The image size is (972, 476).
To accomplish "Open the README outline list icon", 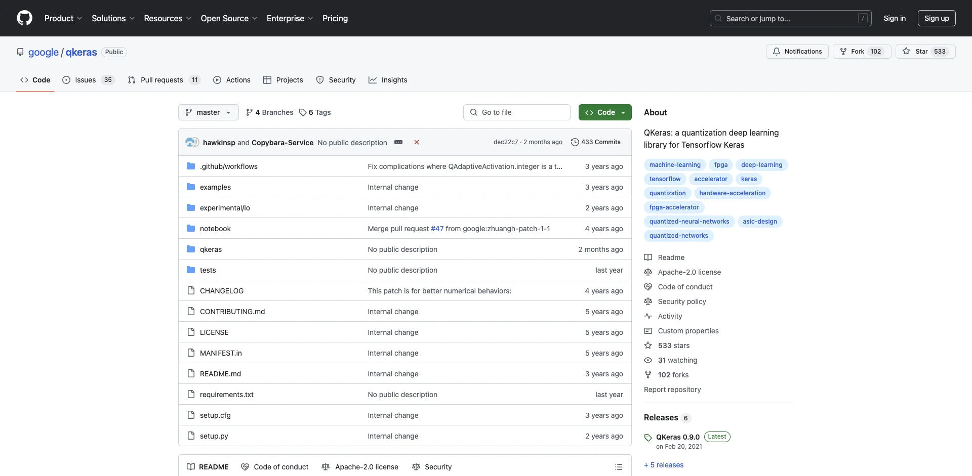I will pyautogui.click(x=618, y=467).
